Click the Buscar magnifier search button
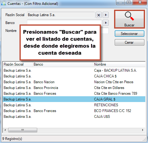The height and width of the screenshot is (143, 148). [130, 19]
